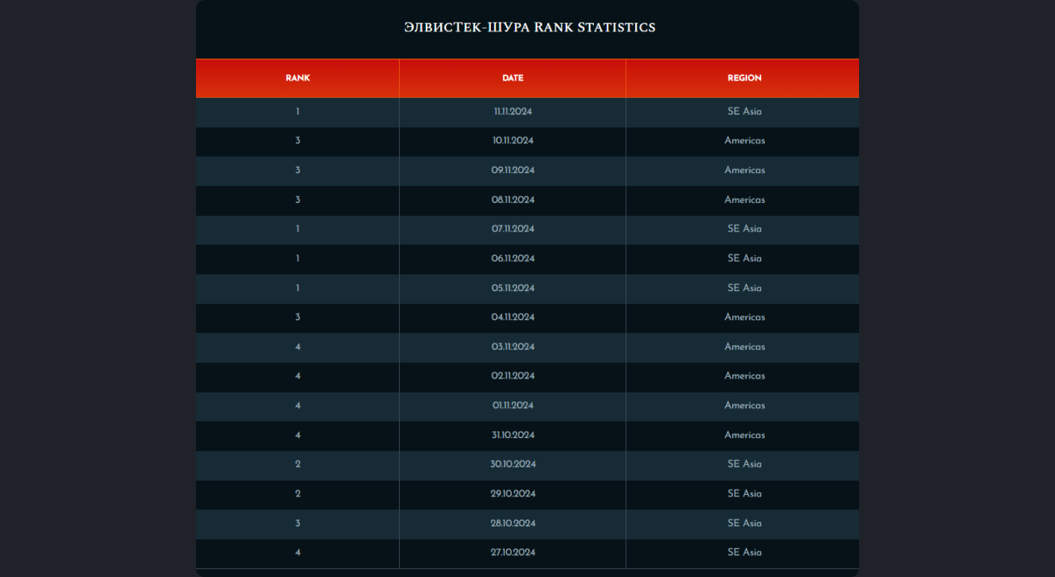Click the DATE column header

(513, 78)
